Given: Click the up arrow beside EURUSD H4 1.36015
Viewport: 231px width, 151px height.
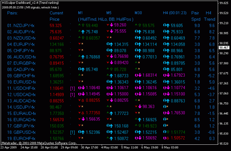Looking at the screenshot, I should [x=168, y=82].
